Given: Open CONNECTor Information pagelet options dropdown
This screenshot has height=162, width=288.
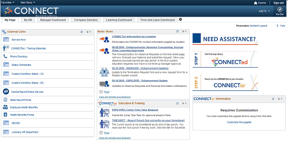Looking at the screenshot, I should [280, 99].
